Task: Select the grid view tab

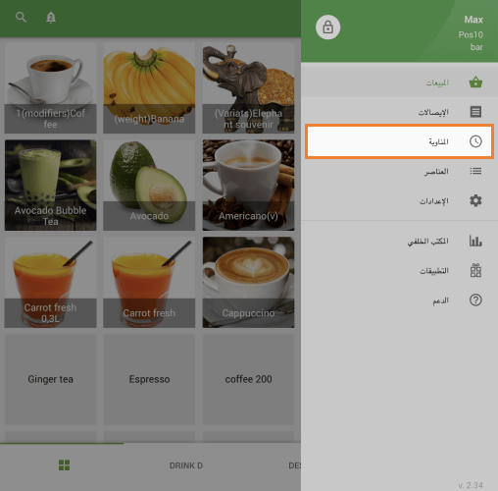Action: coord(64,465)
